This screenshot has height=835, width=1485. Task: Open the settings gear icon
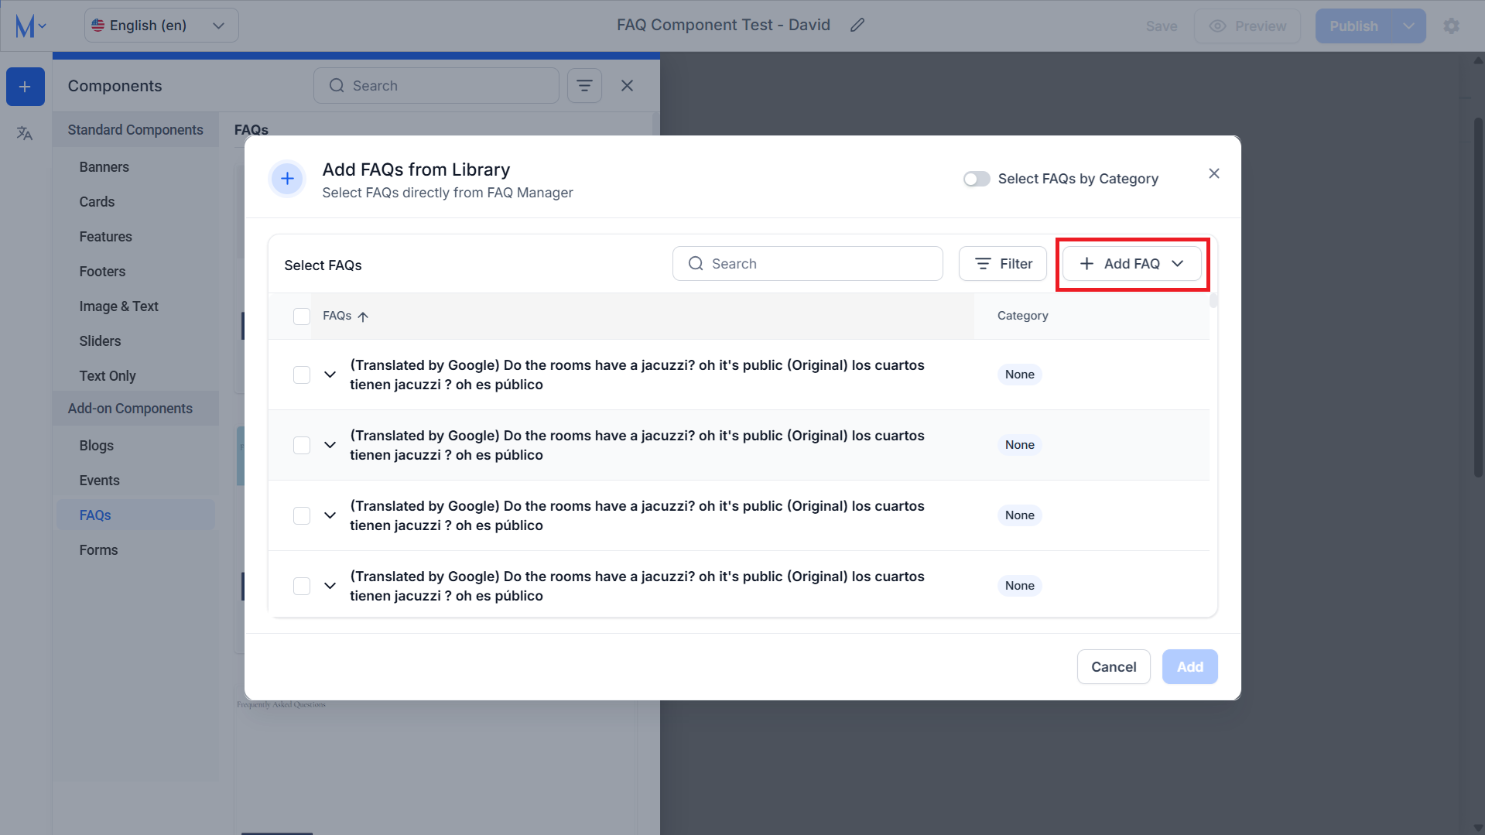[x=1452, y=26]
